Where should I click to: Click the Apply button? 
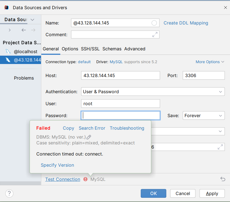[x=212, y=193]
